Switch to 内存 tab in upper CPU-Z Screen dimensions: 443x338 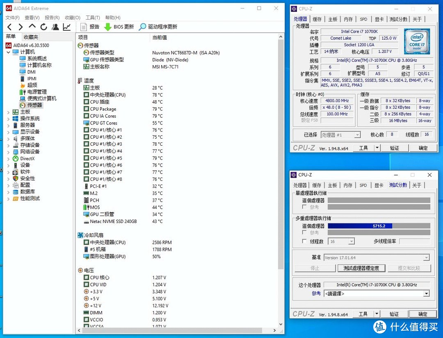[348, 19]
